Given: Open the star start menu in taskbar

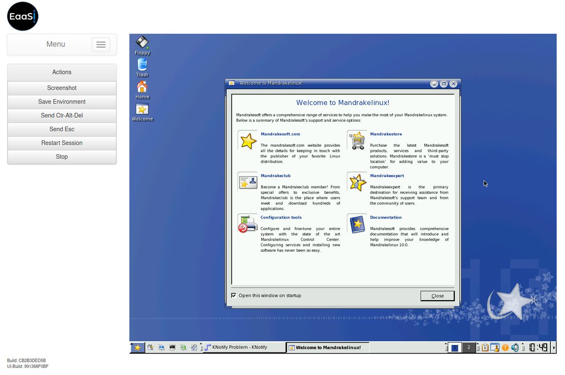Looking at the screenshot, I should point(137,348).
